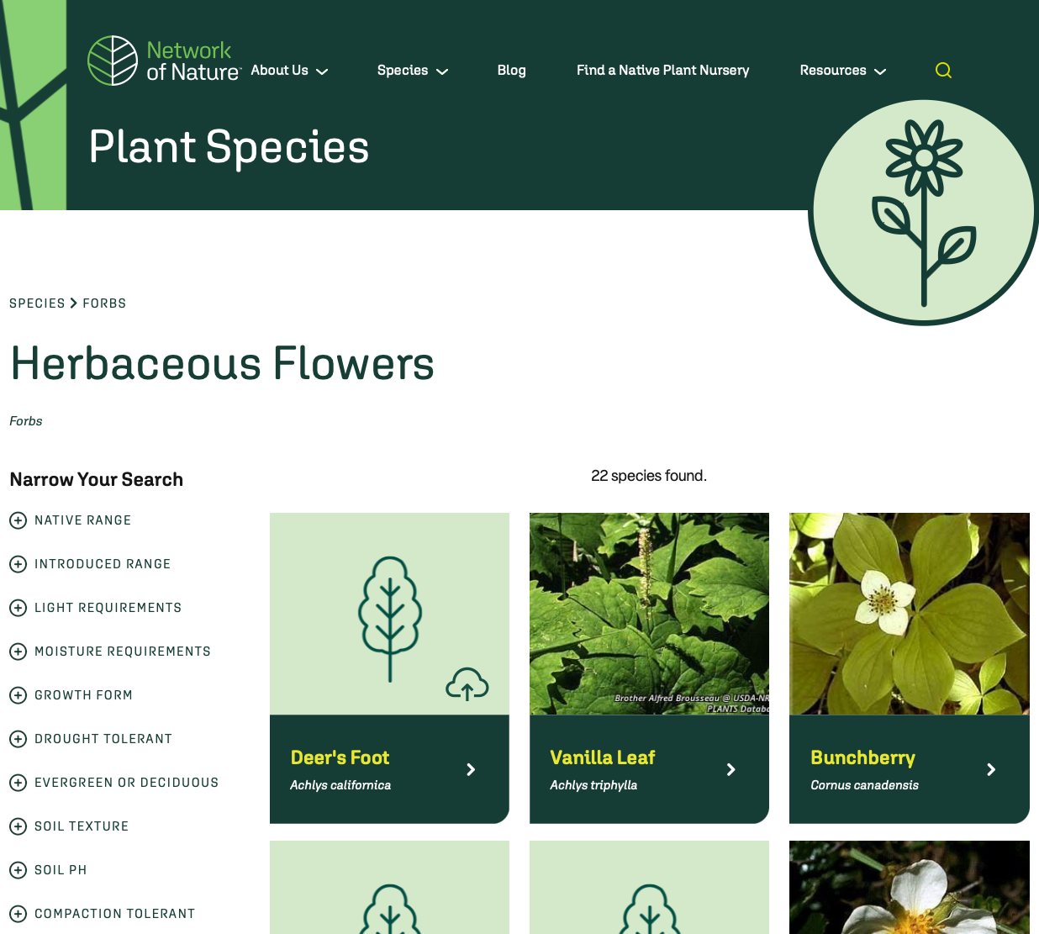Open the About Us dropdown menu
The width and height of the screenshot is (1039, 934).
tap(289, 71)
